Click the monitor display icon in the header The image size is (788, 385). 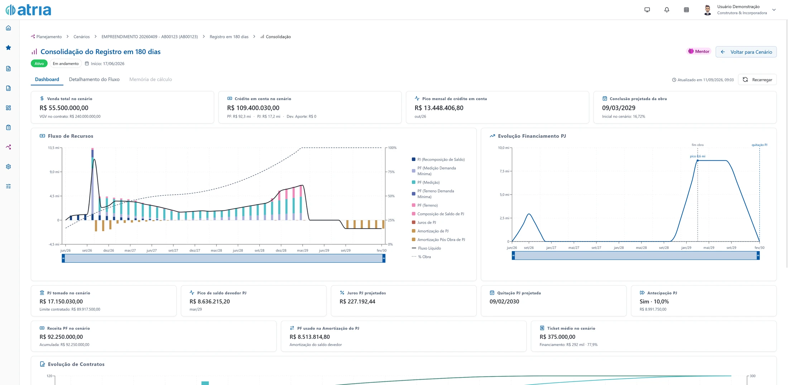tap(647, 10)
